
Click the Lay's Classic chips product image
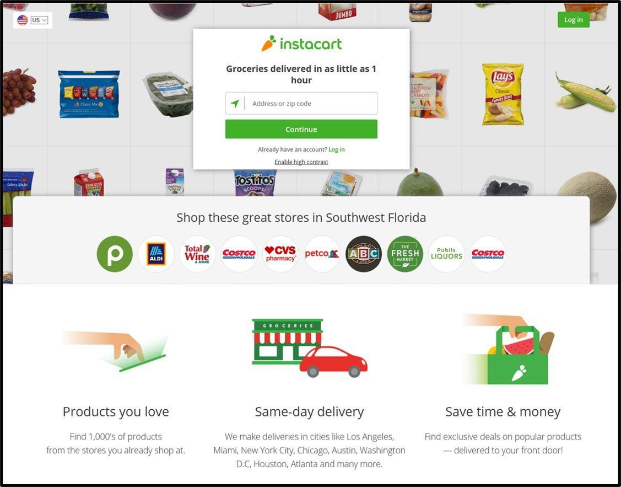(503, 94)
